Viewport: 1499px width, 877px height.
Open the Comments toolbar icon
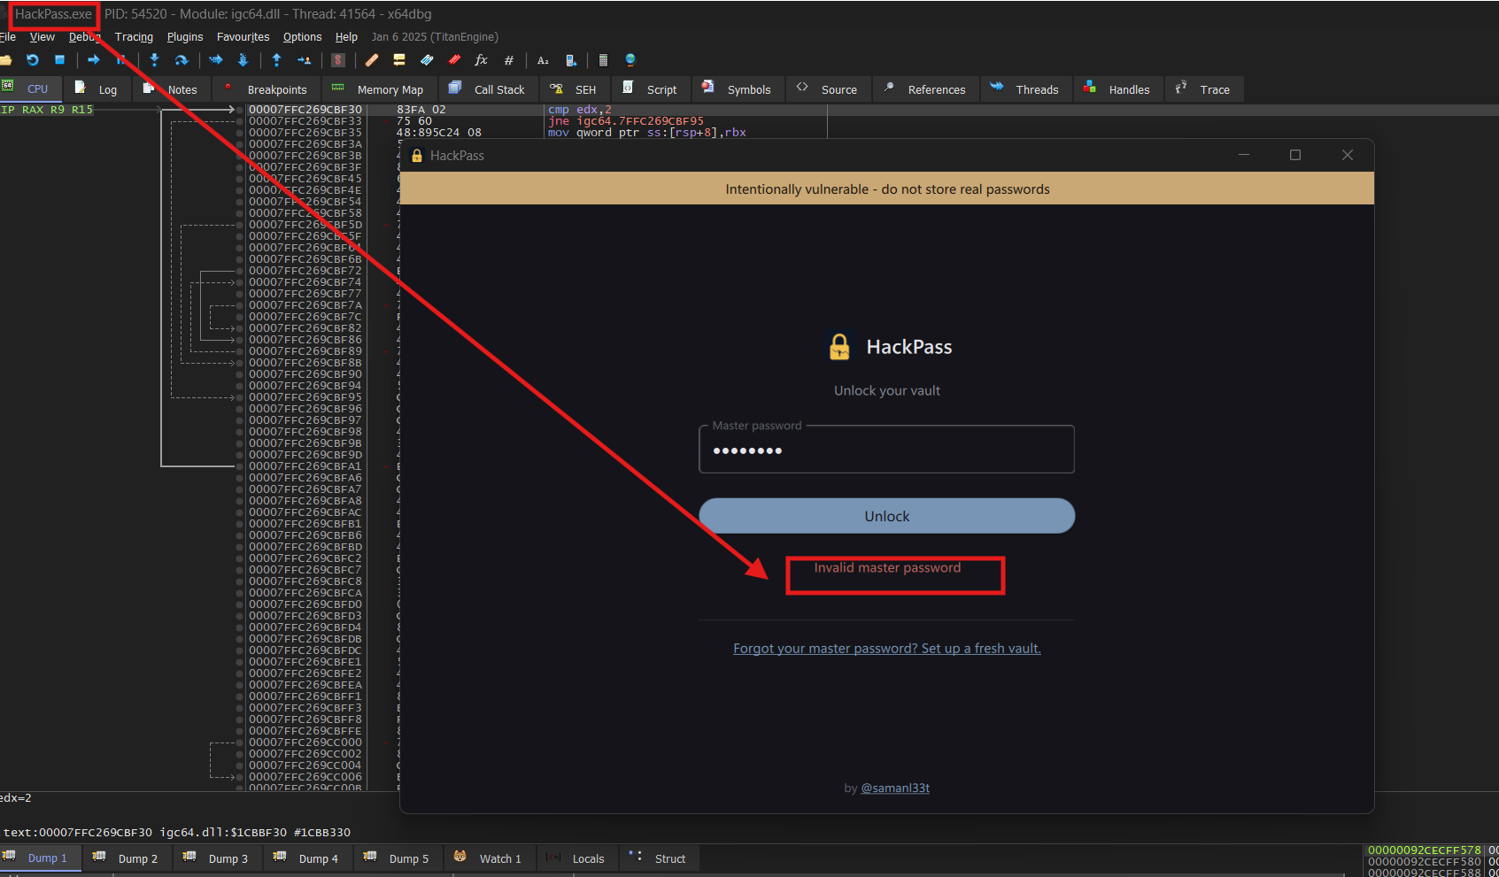(399, 60)
